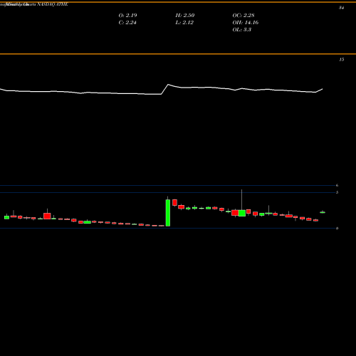Viewport: 356px width, 356px height.
Task: Click the 'O: 2.19' open value
Action: 127,15
